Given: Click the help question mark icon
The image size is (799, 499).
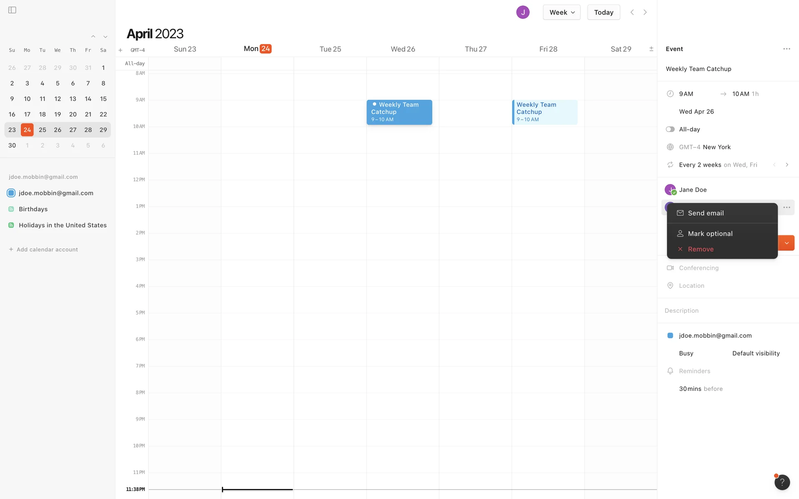Looking at the screenshot, I should [782, 482].
